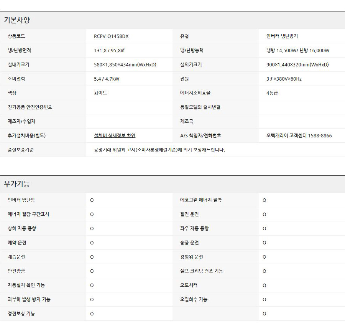Screen dimensions: 345x330
Task: Click the 기본사양 section header
Action: coord(17,20)
